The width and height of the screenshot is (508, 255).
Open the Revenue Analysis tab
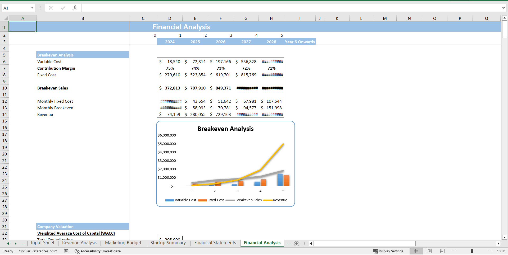tap(79, 243)
